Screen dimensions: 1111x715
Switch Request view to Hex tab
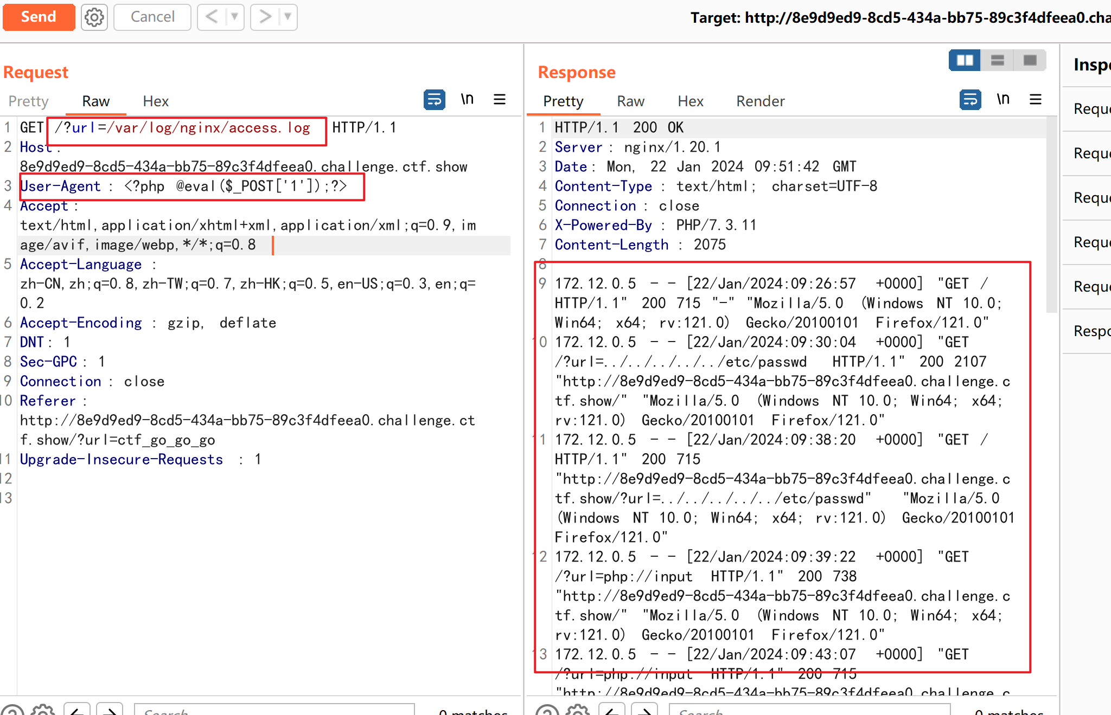156,101
